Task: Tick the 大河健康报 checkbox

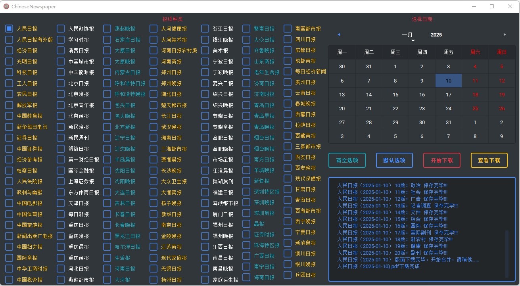Action: tap(154, 29)
